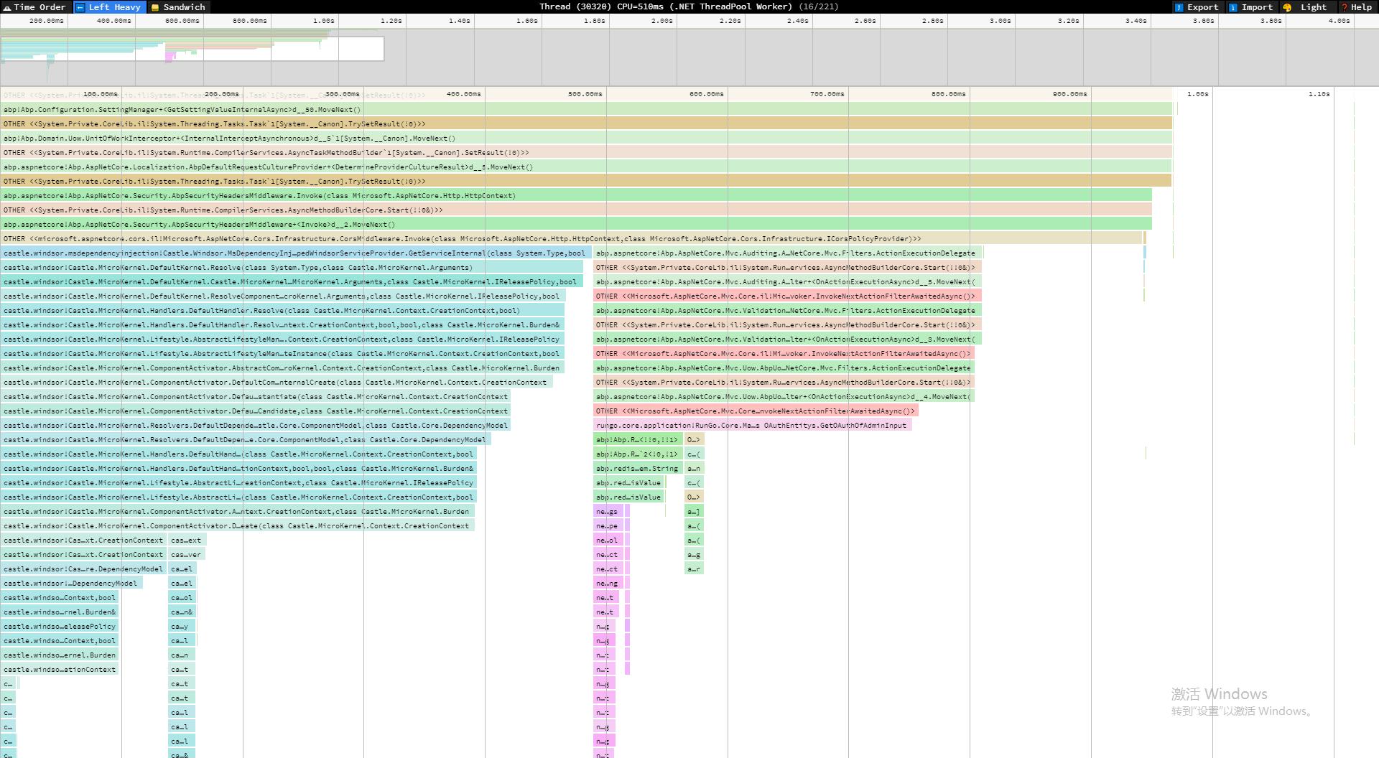Viewport: 1379px width, 758px height.
Task: Select the Core…nvokeNextActionFilterAwaitedAsync frame
Action: click(x=756, y=411)
